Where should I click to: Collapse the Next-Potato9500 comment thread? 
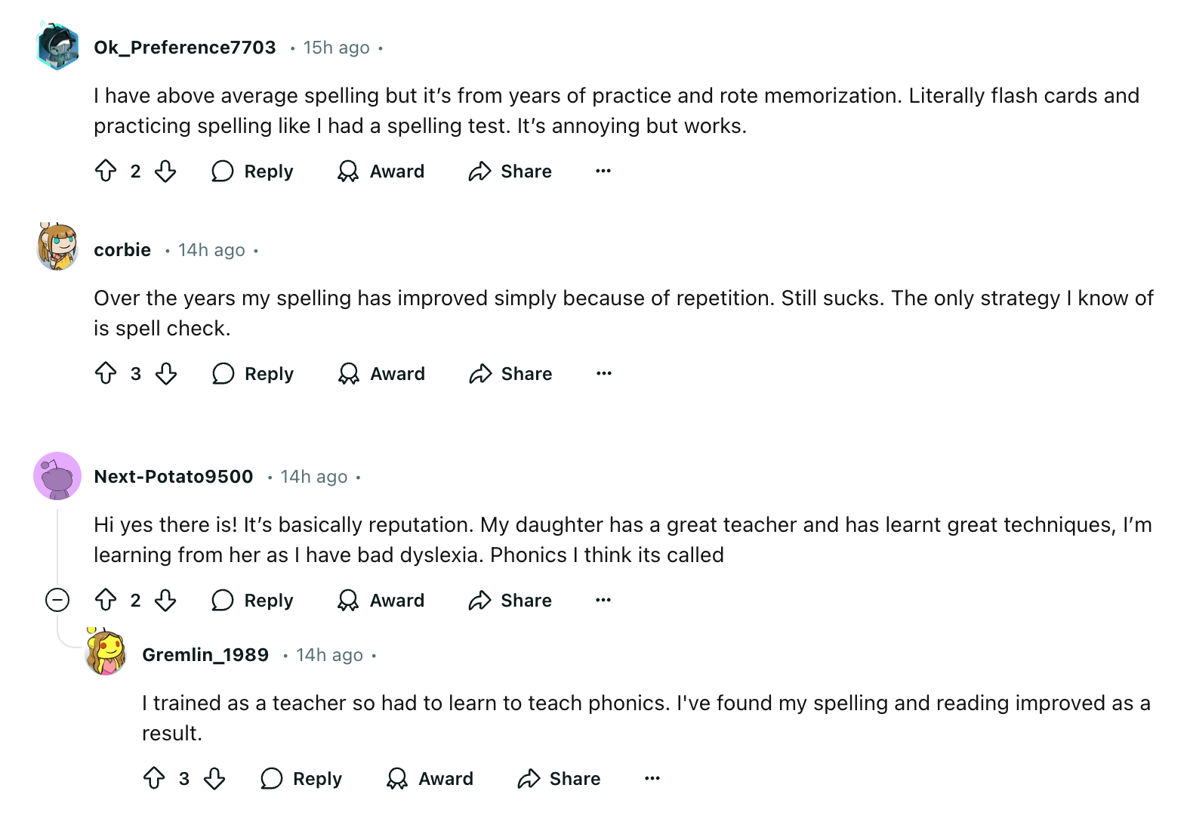pos(58,600)
